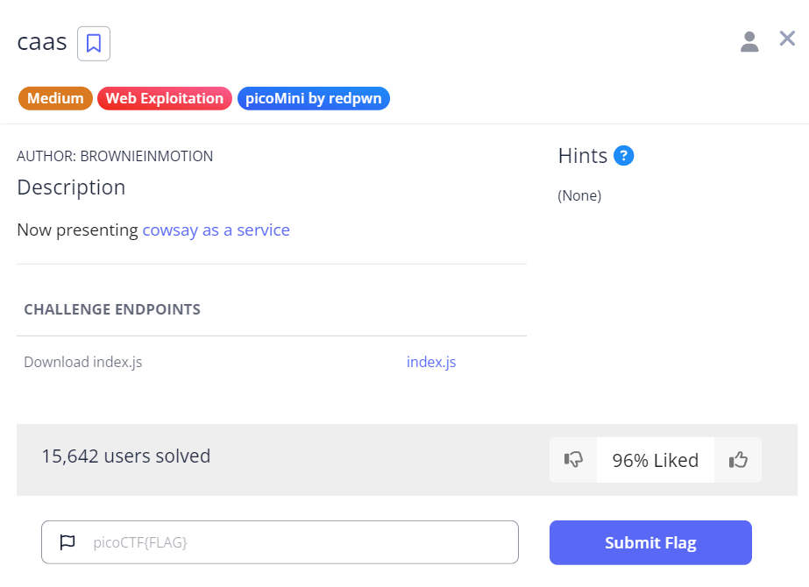The image size is (809, 587).
Task: Click the 96% Liked rating label
Action: click(x=655, y=460)
